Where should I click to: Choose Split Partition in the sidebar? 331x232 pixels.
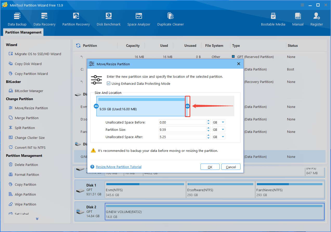[x=22, y=128]
